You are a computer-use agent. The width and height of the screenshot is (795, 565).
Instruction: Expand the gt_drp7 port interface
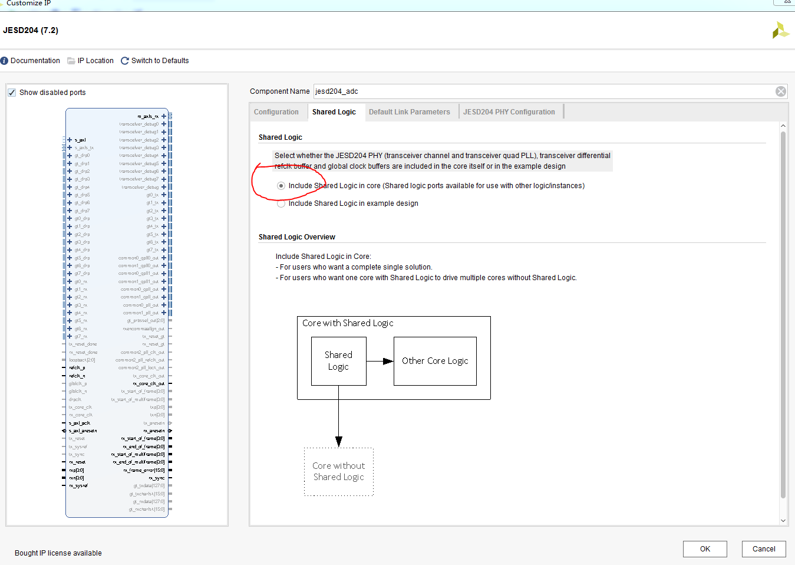70,211
